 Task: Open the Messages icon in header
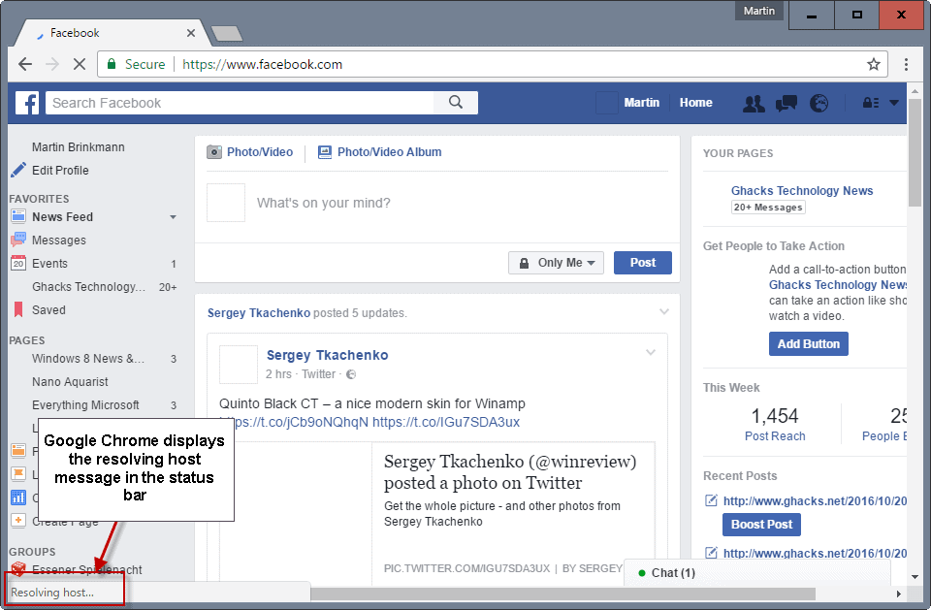click(x=787, y=103)
